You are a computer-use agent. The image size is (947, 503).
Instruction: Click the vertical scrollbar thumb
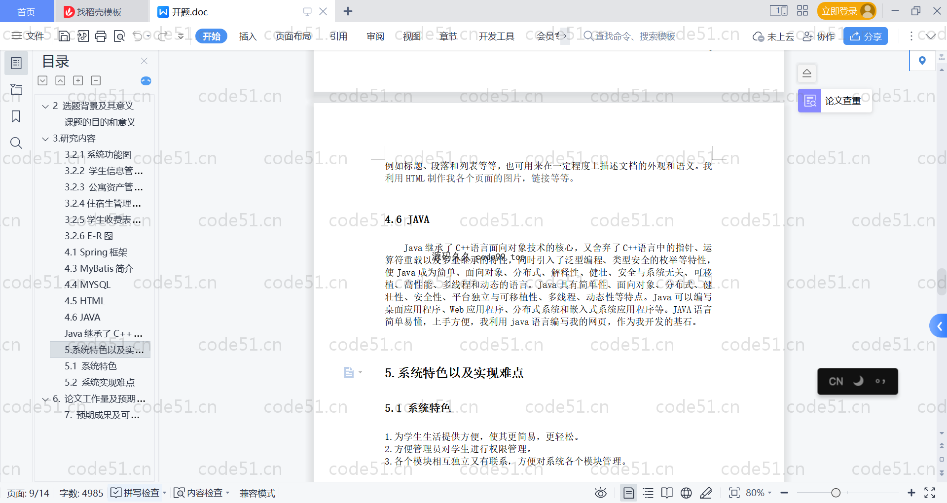(x=941, y=282)
